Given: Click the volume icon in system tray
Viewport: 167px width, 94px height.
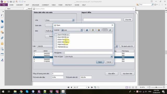Looking at the screenshot, I should tap(146, 92).
